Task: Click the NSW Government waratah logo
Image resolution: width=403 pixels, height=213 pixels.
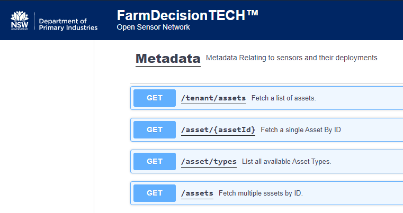Action: (20, 21)
